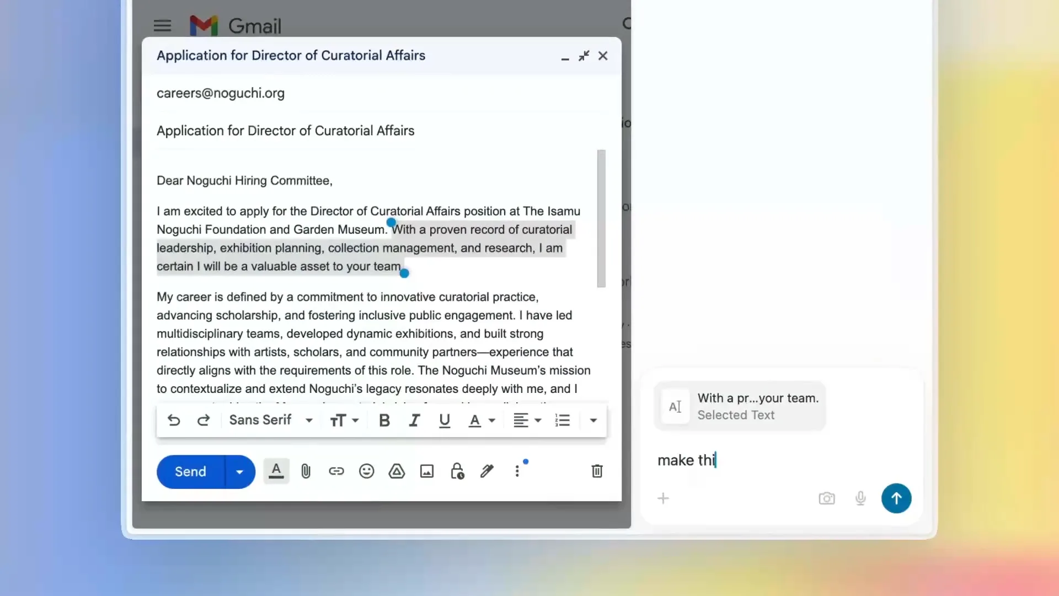Toggle confidential mode lock icon

coord(457,471)
